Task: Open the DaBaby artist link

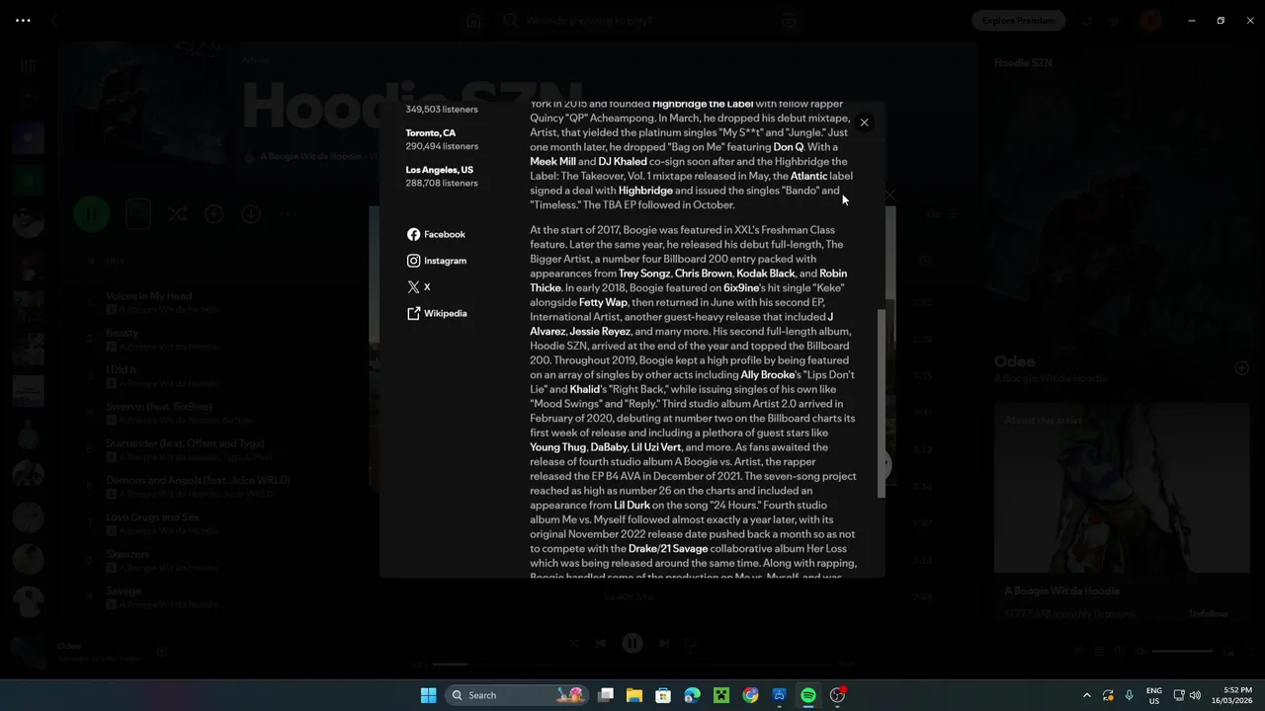Action: (609, 447)
